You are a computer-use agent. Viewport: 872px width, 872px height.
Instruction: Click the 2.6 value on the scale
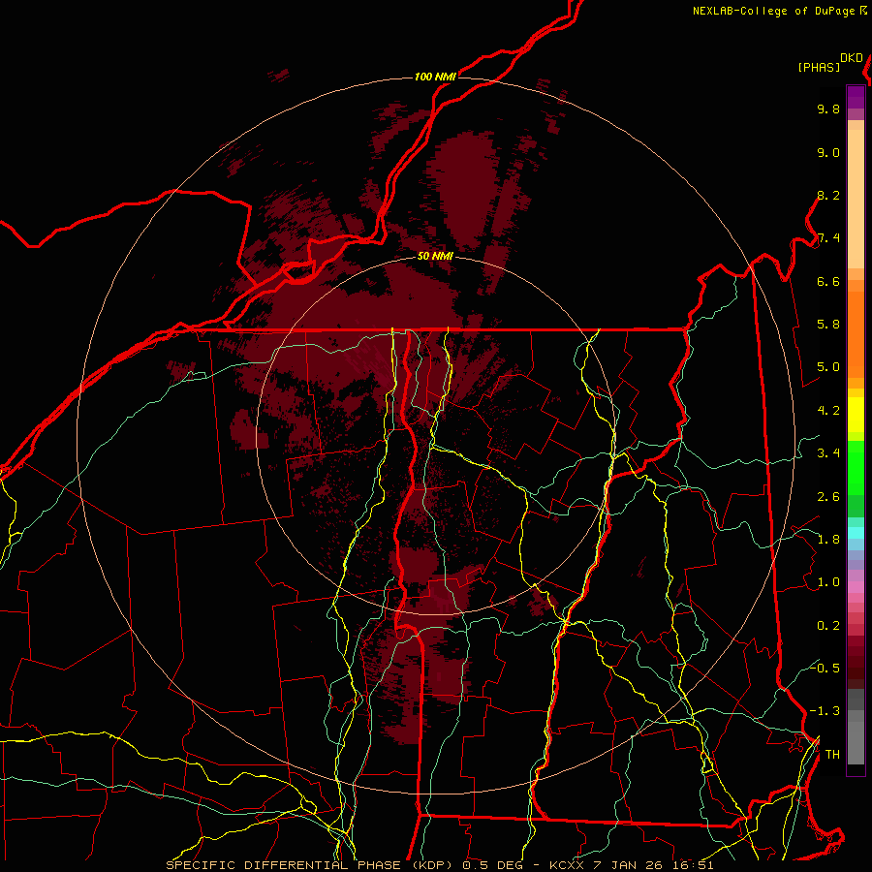[x=828, y=497]
